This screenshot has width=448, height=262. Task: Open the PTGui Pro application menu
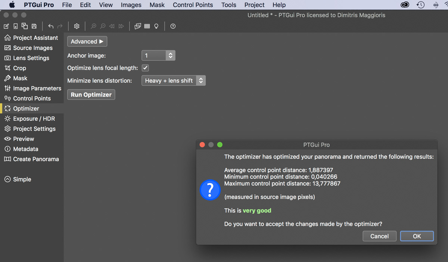(39, 5)
